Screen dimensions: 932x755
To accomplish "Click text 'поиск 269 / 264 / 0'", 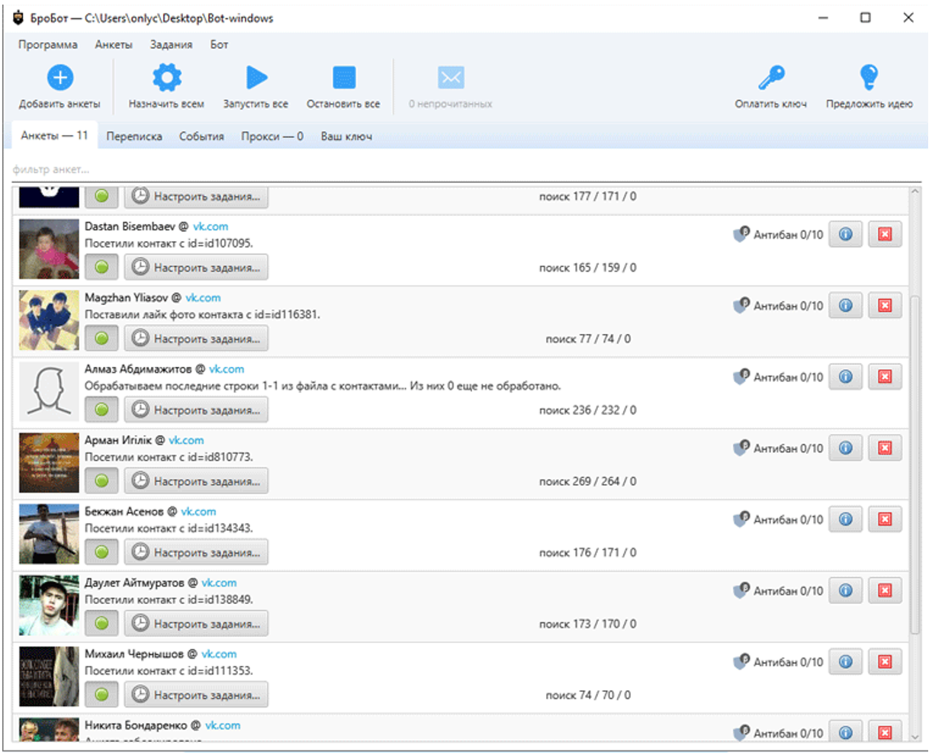I will [587, 481].
